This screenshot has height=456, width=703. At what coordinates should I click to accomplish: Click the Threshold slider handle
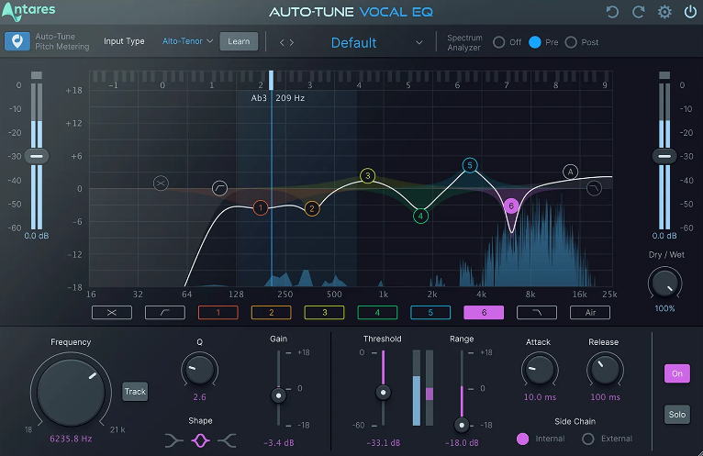coord(383,393)
